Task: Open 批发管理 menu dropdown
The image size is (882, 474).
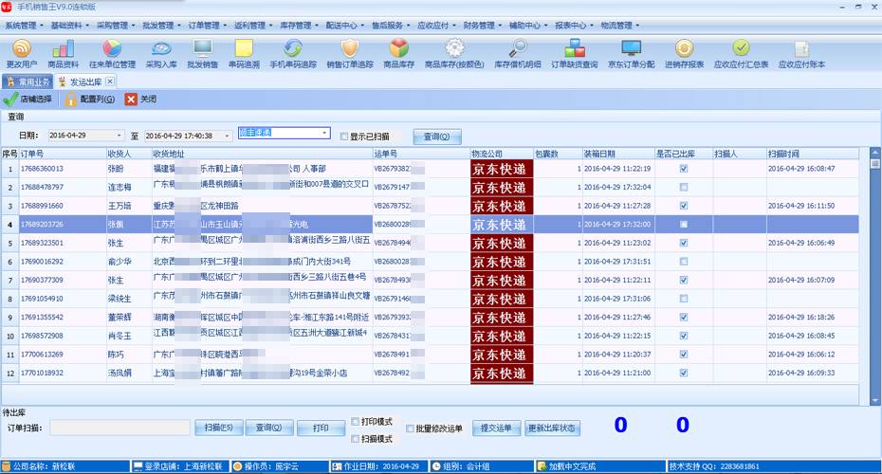Action: pyautogui.click(x=161, y=26)
